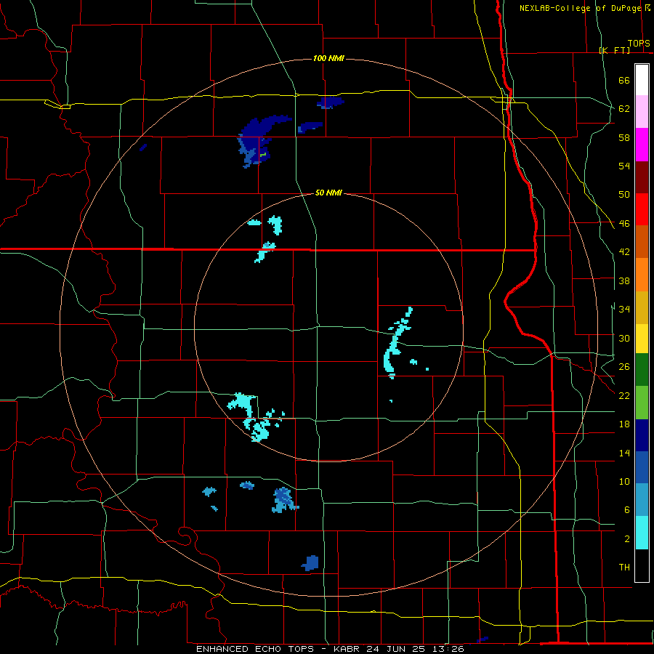This screenshot has width=654, height=654.
Task: Click the '50' legend value
Action: 624,195
